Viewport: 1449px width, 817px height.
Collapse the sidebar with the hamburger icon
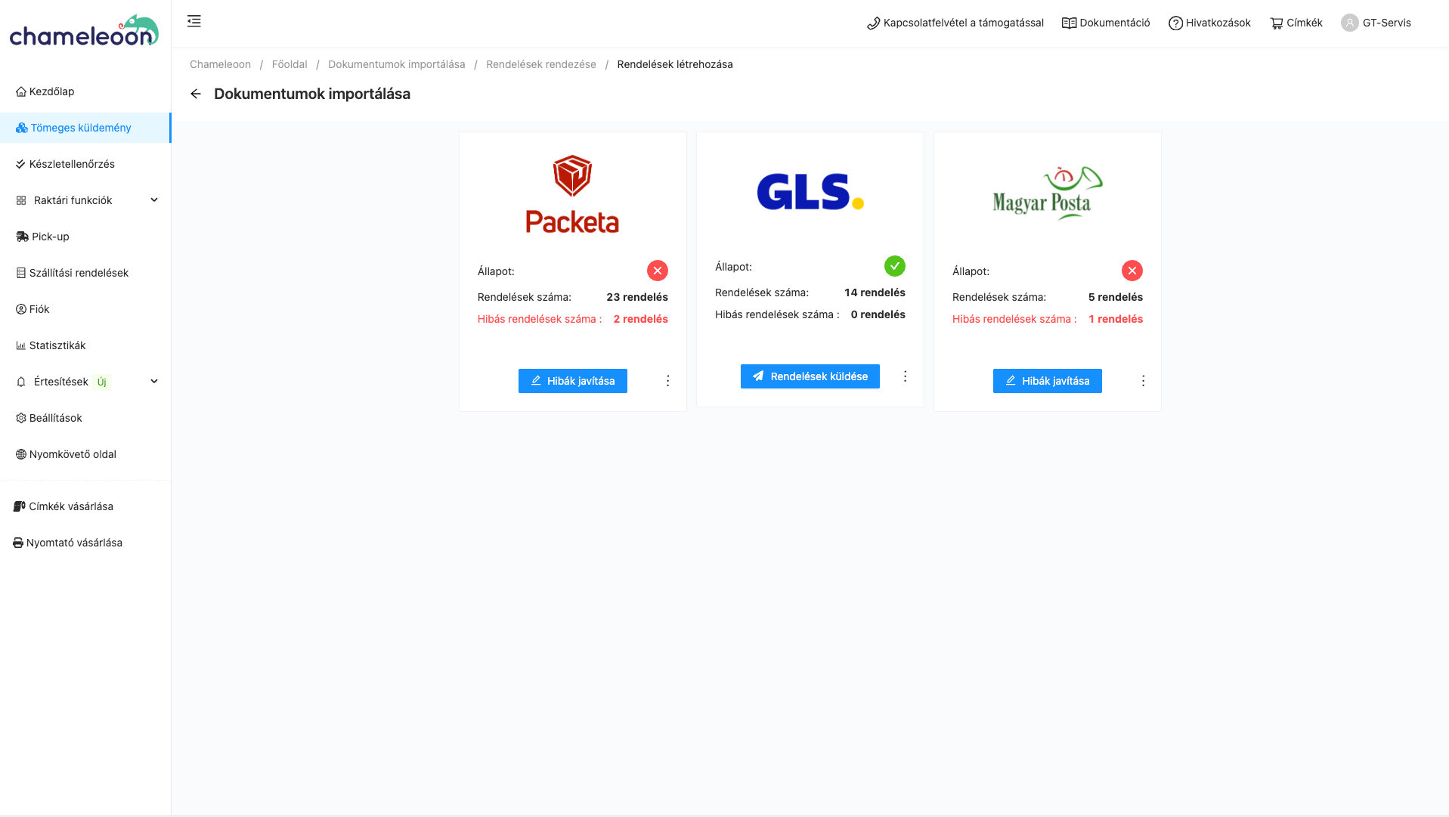point(194,21)
